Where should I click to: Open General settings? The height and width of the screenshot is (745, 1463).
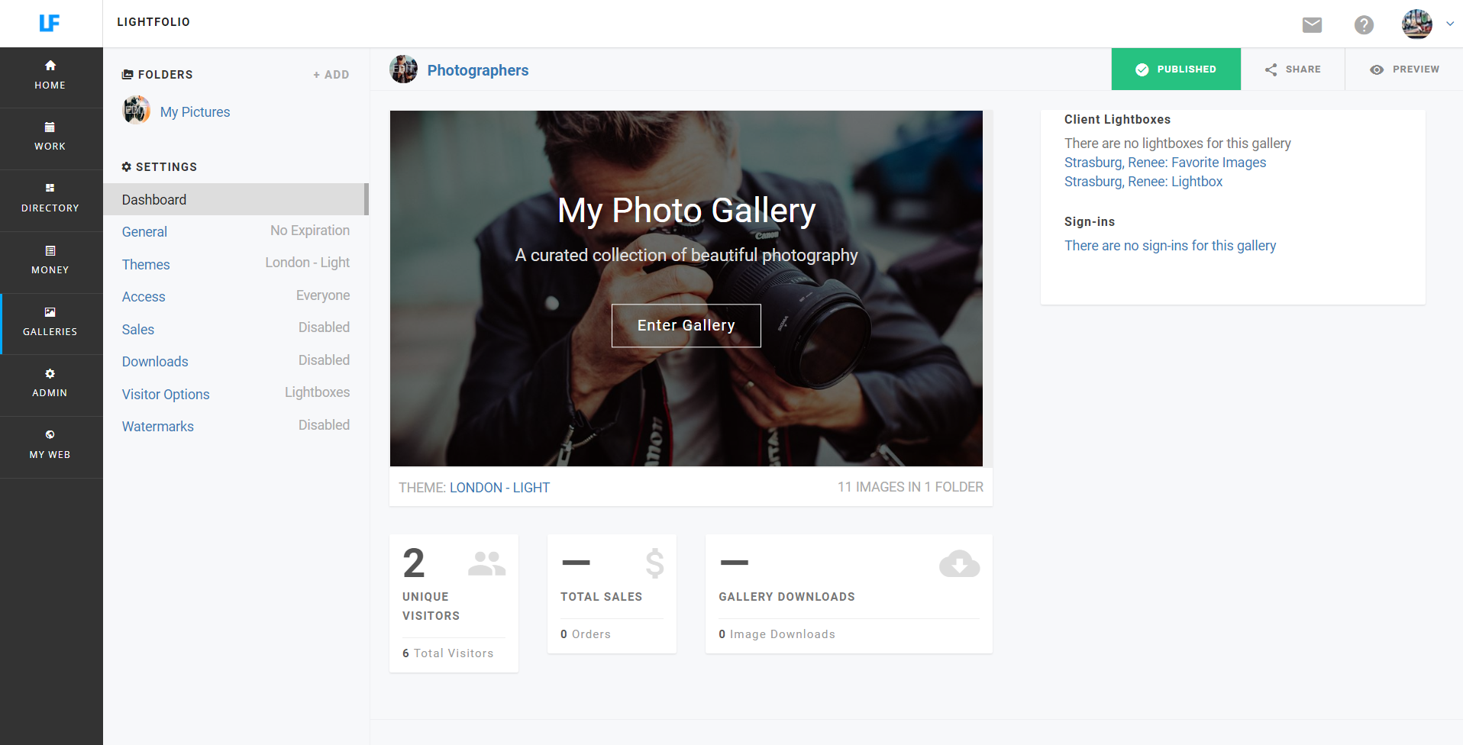click(144, 232)
